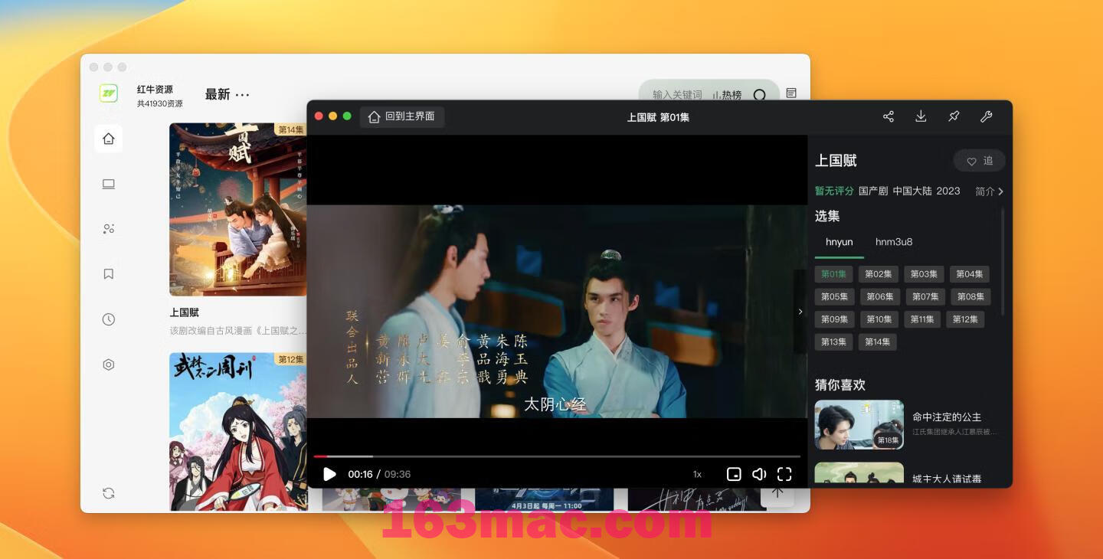This screenshot has height=559, width=1103.
Task: Select episode 第08集
Action: click(x=970, y=296)
